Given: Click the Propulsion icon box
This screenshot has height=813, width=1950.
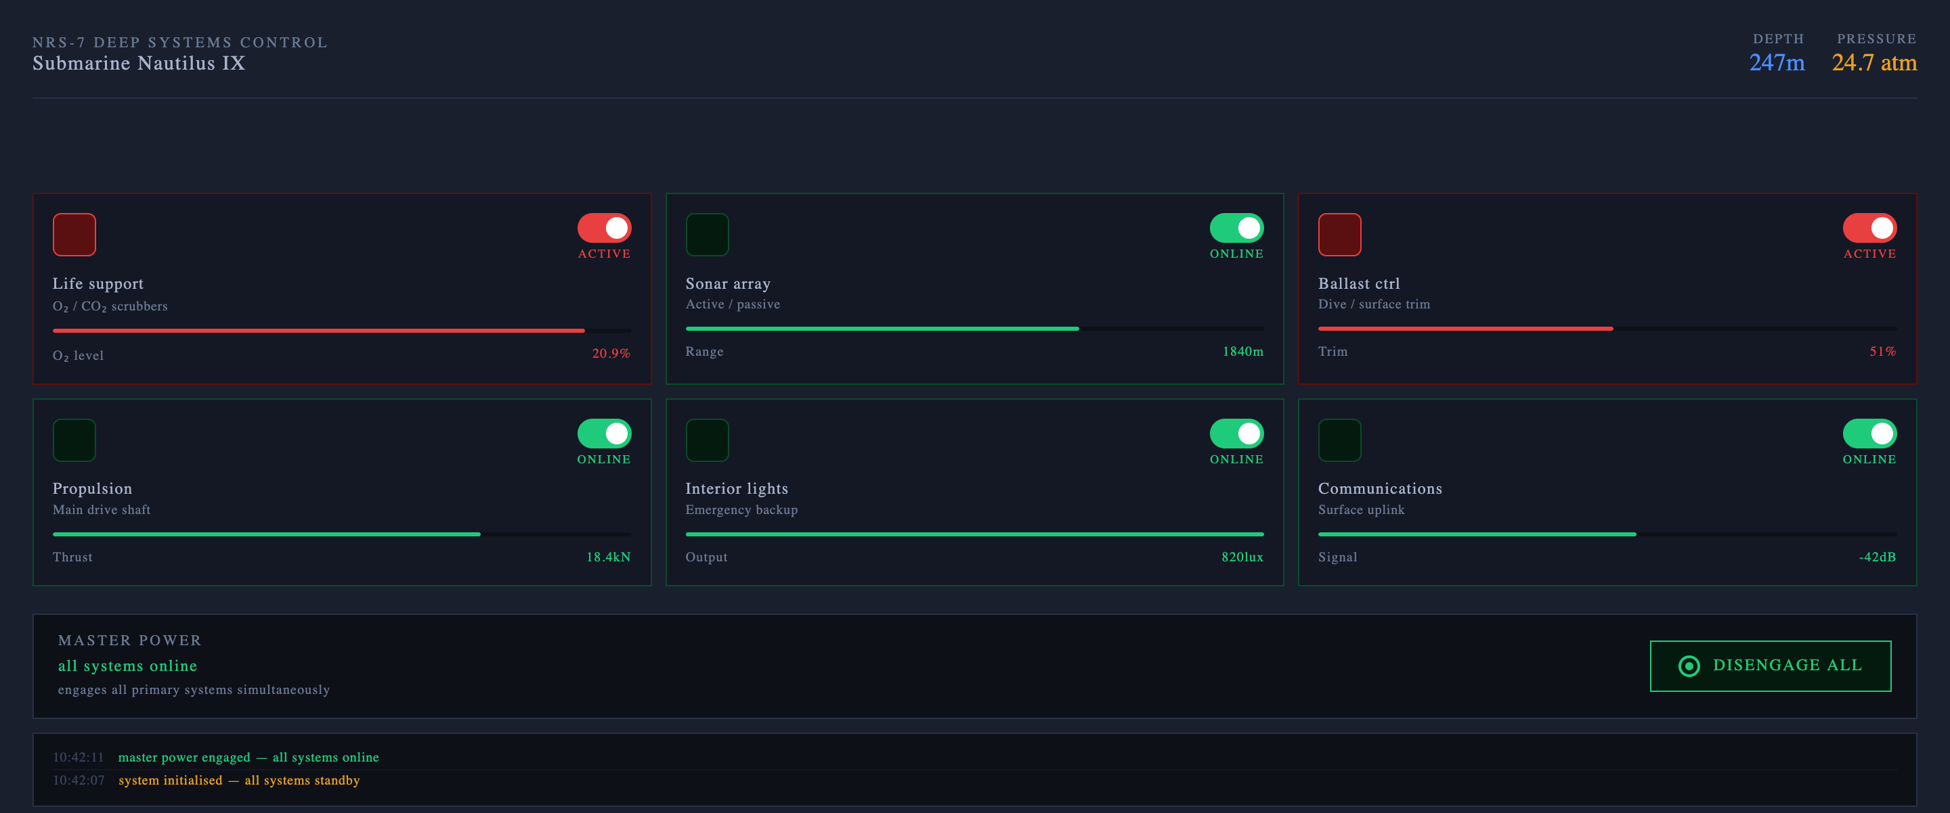Looking at the screenshot, I should click(74, 440).
